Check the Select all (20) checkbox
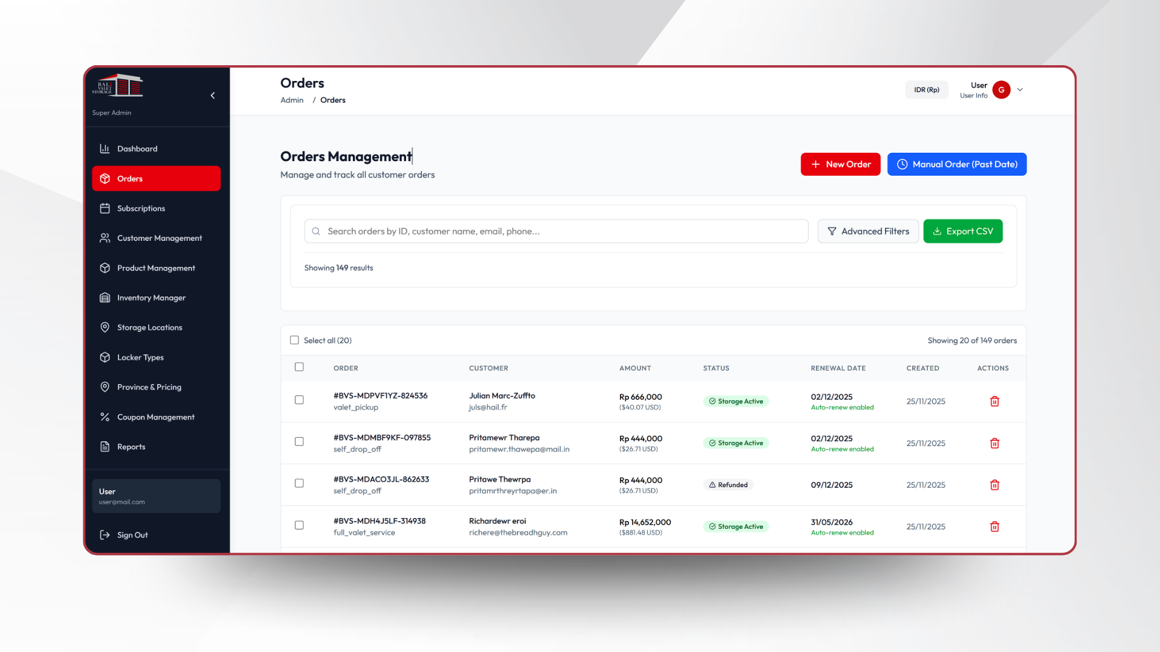This screenshot has width=1160, height=652. click(294, 340)
